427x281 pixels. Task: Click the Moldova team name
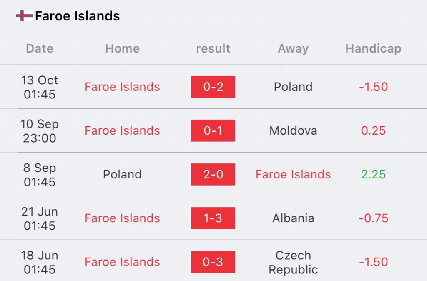(293, 130)
